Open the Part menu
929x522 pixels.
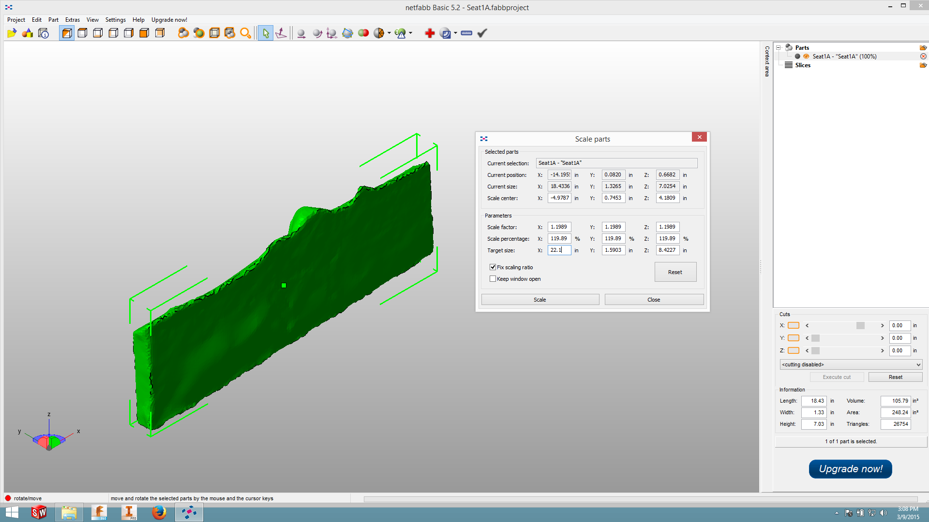tap(53, 20)
